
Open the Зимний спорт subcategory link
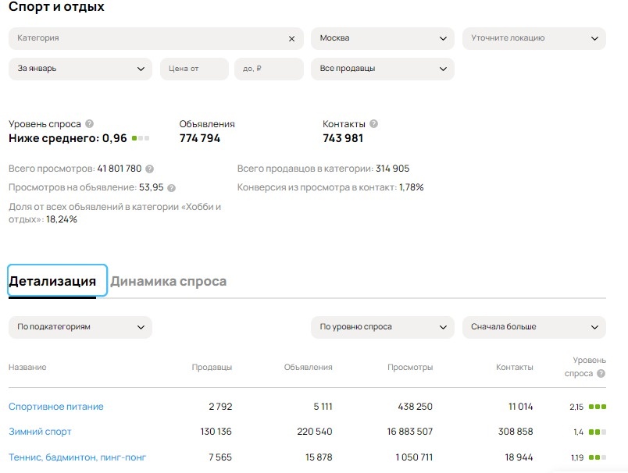pos(40,432)
